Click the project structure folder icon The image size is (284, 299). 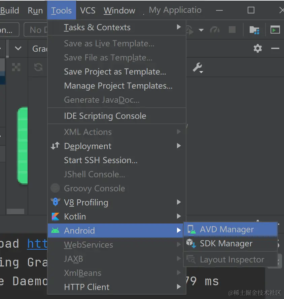tap(254, 30)
